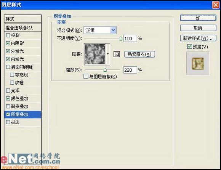
Task: Click the style preview swatch
Action: (198, 63)
